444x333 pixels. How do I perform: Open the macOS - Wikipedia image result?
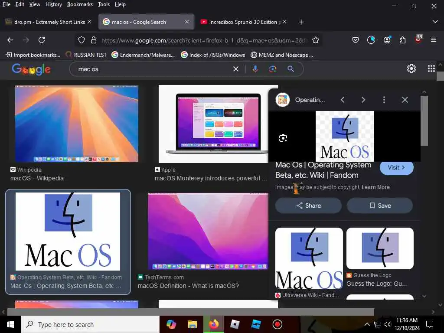(76, 124)
